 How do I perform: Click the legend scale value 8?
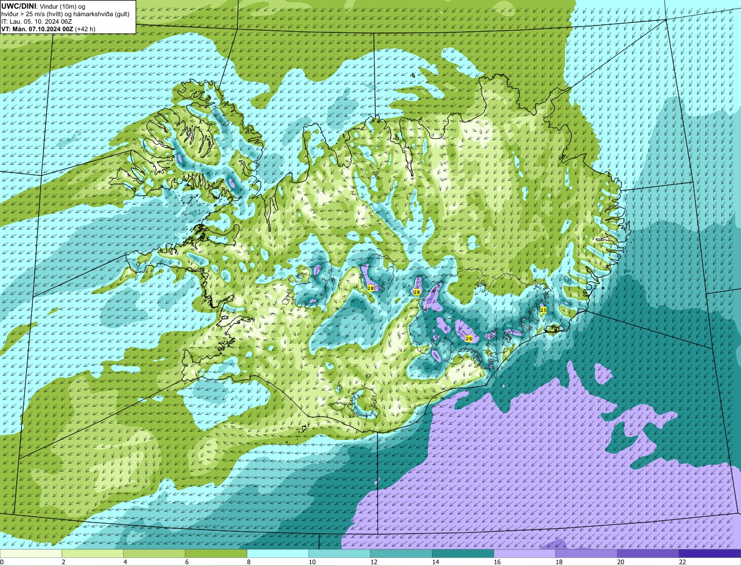click(248, 562)
